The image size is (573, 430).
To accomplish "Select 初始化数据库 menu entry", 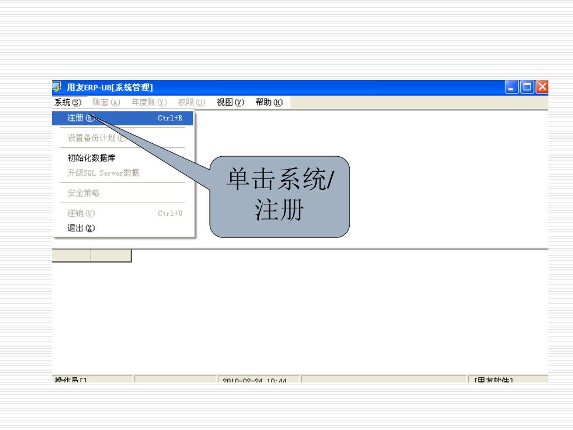I will (123, 158).
